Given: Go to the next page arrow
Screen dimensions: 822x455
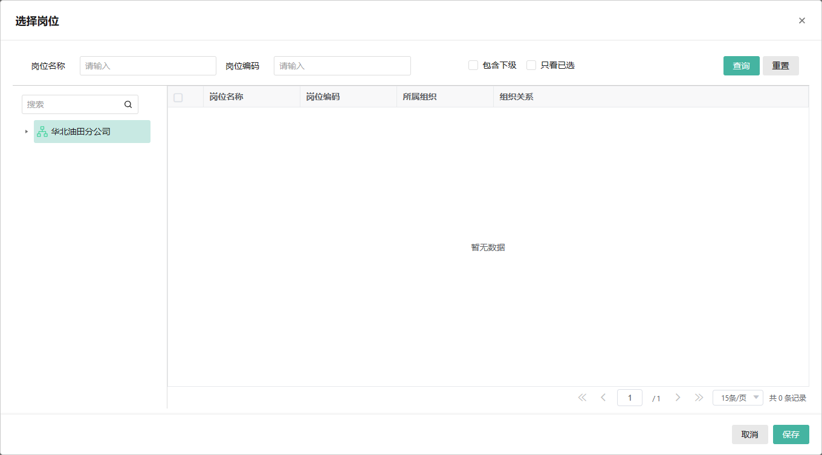Looking at the screenshot, I should 678,398.
